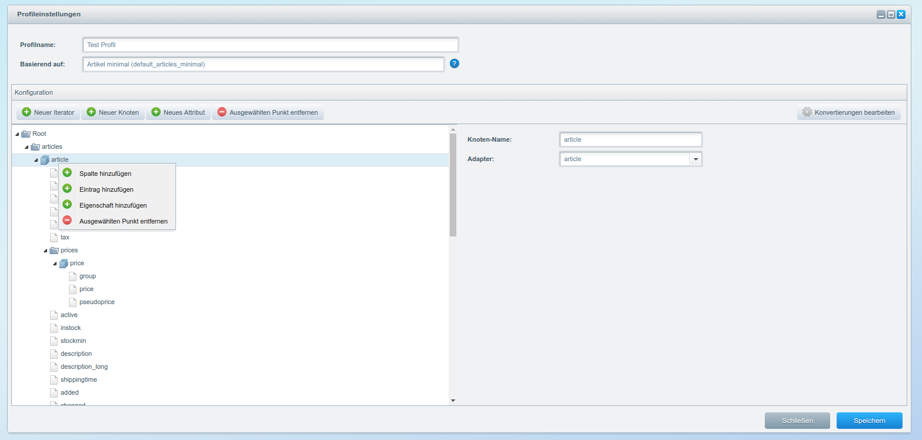Click the prices folder icon
Viewport: 922px width, 440px height.
[54, 250]
